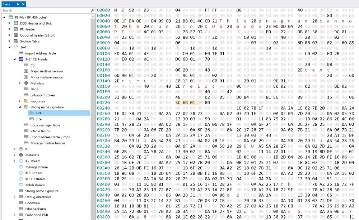Click the tree panel vertical scrollbar

pos(93,119)
